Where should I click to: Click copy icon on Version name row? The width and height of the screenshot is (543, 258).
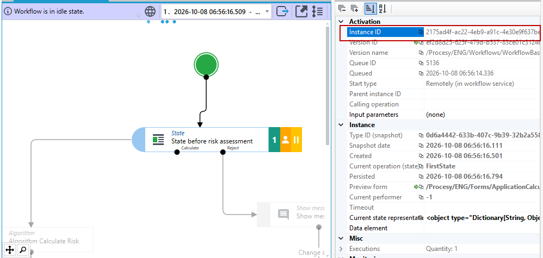421,53
